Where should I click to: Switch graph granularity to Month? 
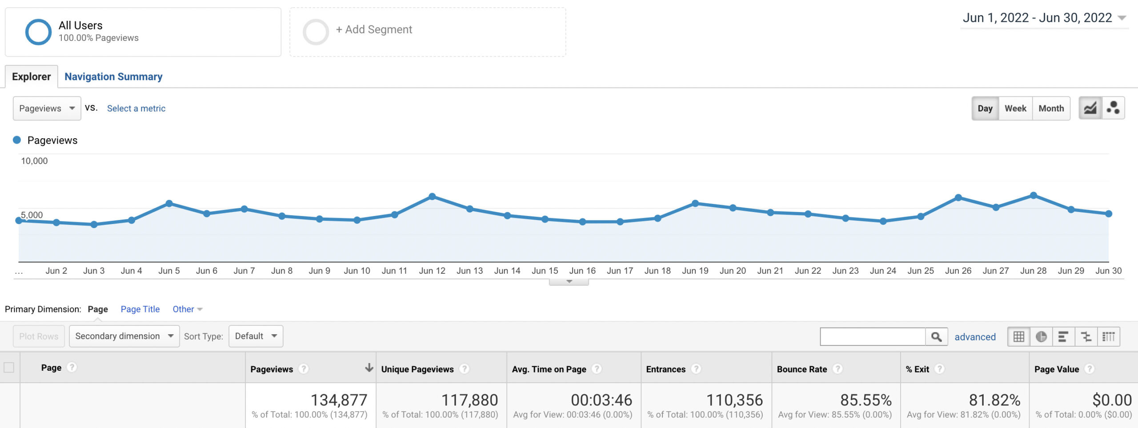pyautogui.click(x=1051, y=108)
